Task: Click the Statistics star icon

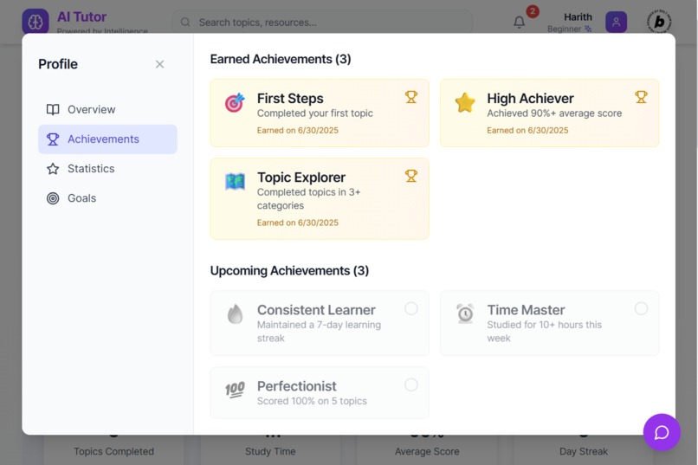Action: [x=53, y=169]
